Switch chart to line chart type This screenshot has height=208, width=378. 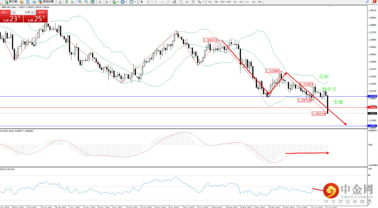coord(72,2)
